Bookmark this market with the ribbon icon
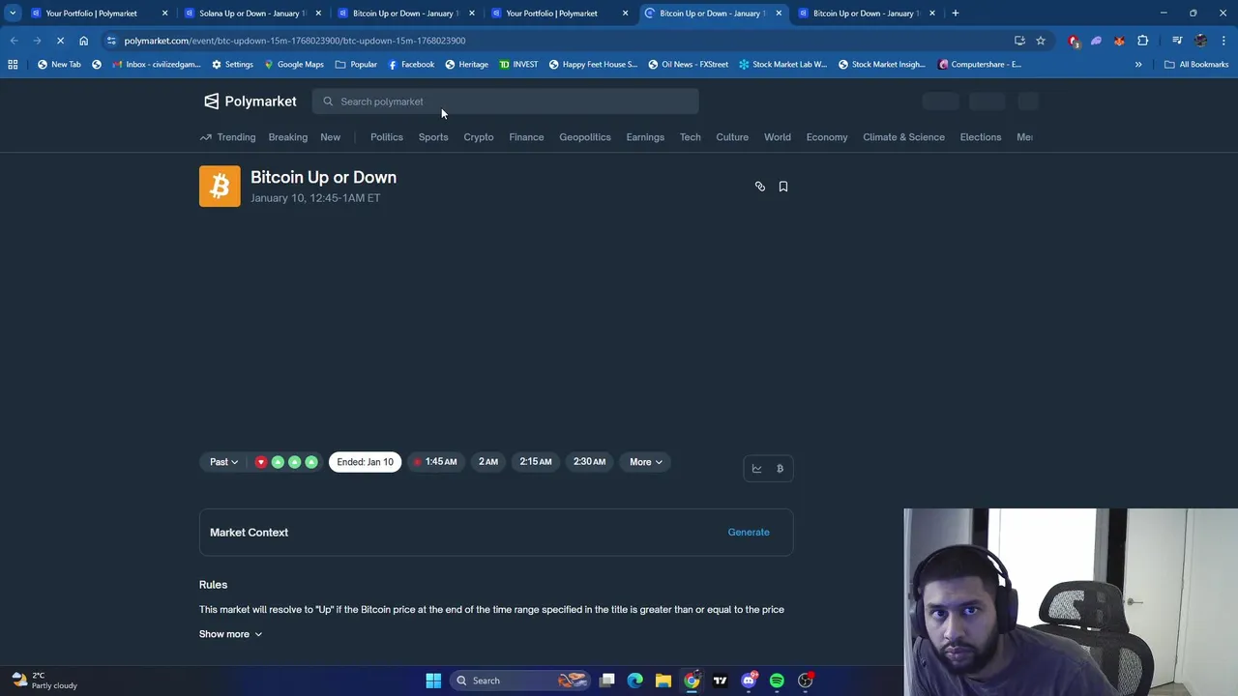The image size is (1238, 696). pos(783,187)
